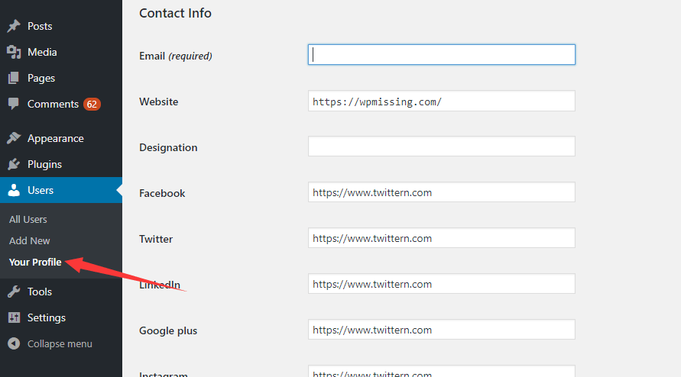The width and height of the screenshot is (681, 377).
Task: Select the Comments speech bubble icon
Action: click(x=14, y=104)
